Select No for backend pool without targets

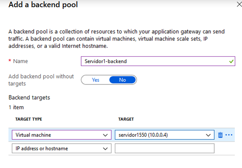[x=122, y=80]
